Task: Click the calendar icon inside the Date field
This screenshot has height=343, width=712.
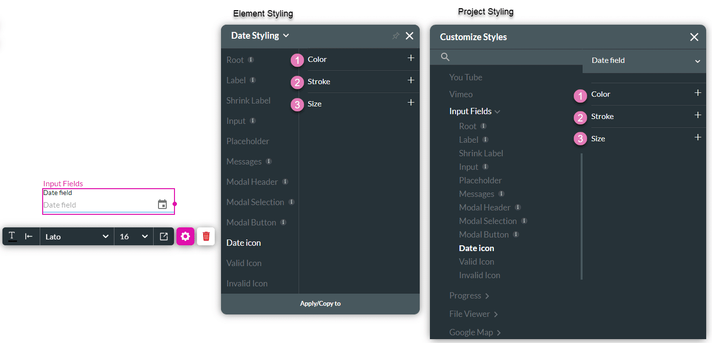Action: click(162, 204)
